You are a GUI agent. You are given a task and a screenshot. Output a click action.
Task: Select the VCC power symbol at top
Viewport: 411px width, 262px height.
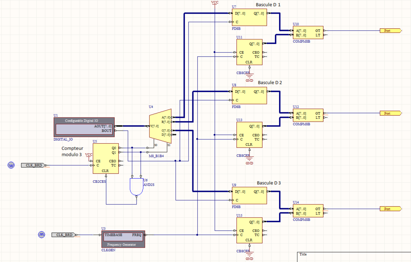point(215,2)
